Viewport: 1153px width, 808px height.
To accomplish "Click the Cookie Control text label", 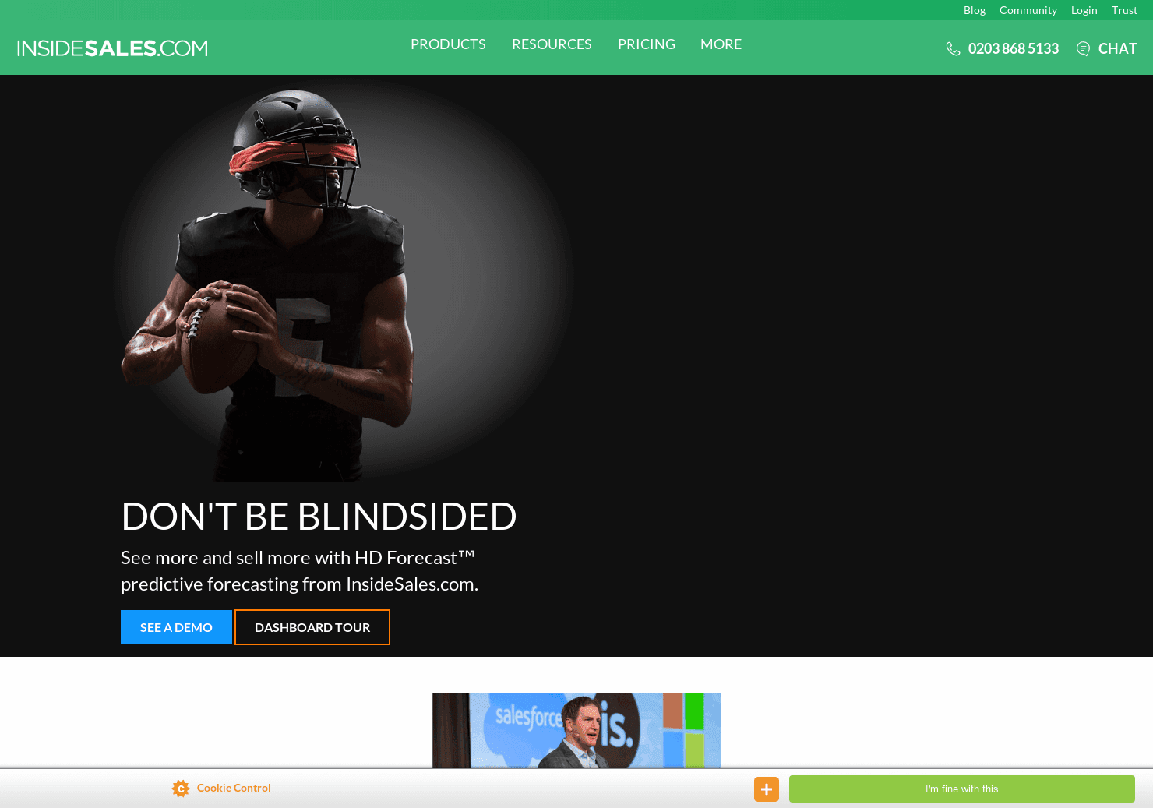I will coord(234,788).
